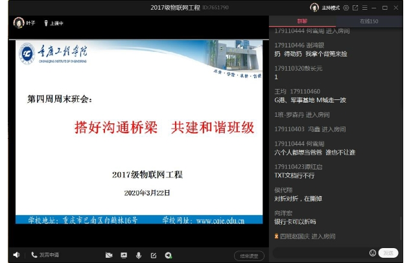The image size is (411, 263).
Task: Switch to the 群聊 group chat tab
Action: 302,21
